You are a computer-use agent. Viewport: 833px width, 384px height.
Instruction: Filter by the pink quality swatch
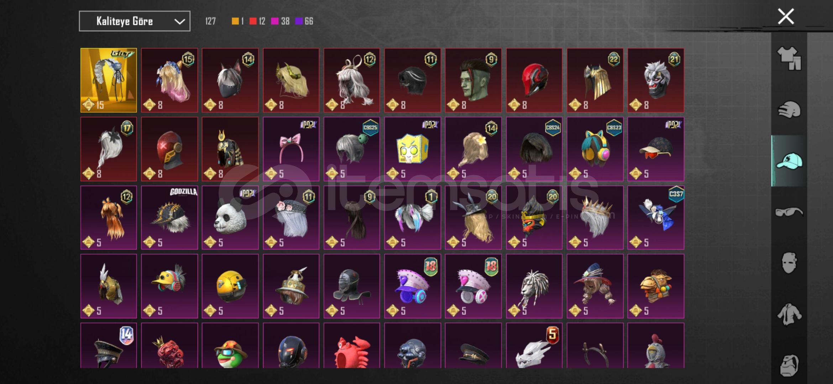tap(274, 21)
